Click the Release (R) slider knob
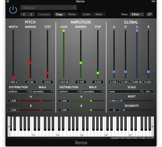The width and height of the screenshot is (162, 147). click(148, 72)
